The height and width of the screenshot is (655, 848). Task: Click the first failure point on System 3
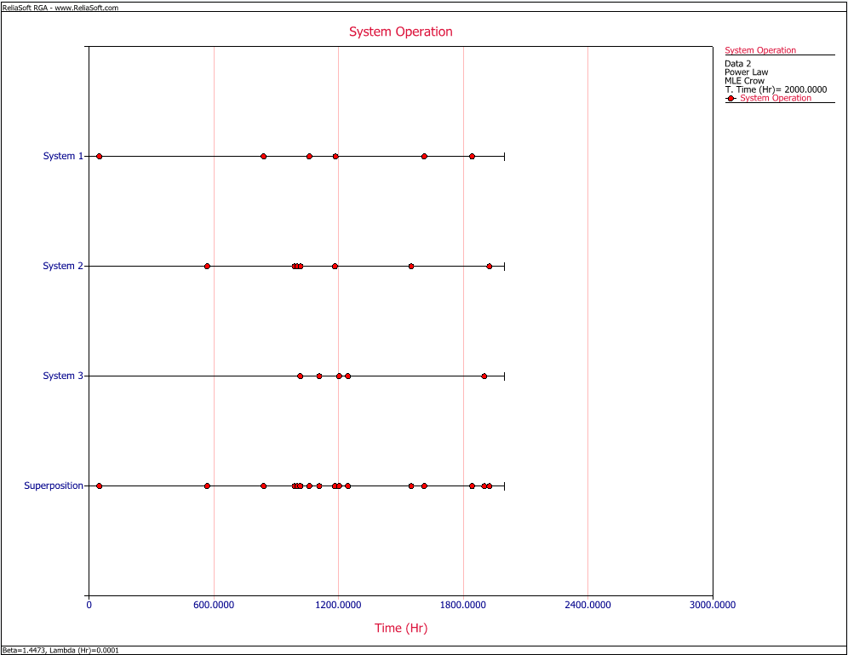pos(300,376)
